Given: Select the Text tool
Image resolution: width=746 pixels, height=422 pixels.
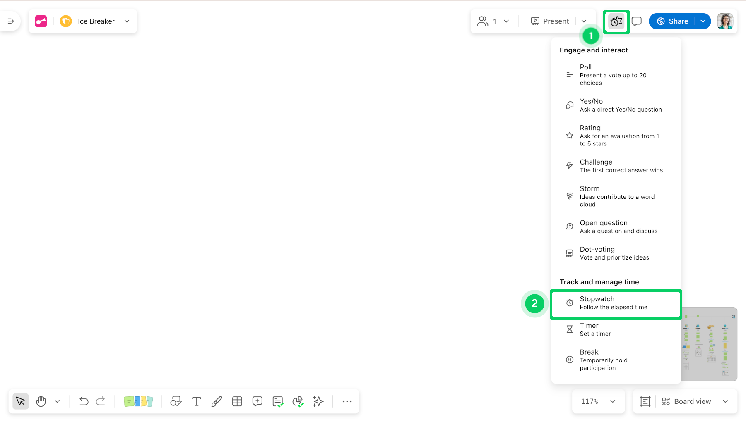Looking at the screenshot, I should pos(196,401).
